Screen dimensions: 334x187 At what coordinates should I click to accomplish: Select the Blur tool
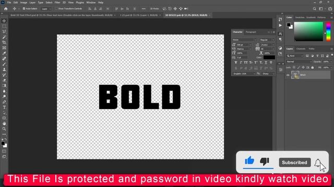tap(4, 91)
